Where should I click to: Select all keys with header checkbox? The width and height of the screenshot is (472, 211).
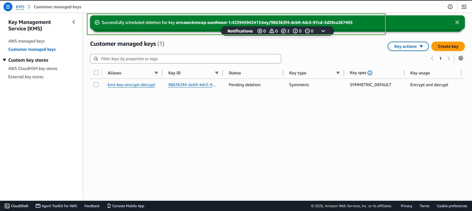[x=96, y=73]
